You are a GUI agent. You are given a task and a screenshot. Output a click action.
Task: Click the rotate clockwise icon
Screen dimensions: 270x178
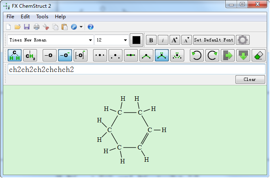point(212,55)
